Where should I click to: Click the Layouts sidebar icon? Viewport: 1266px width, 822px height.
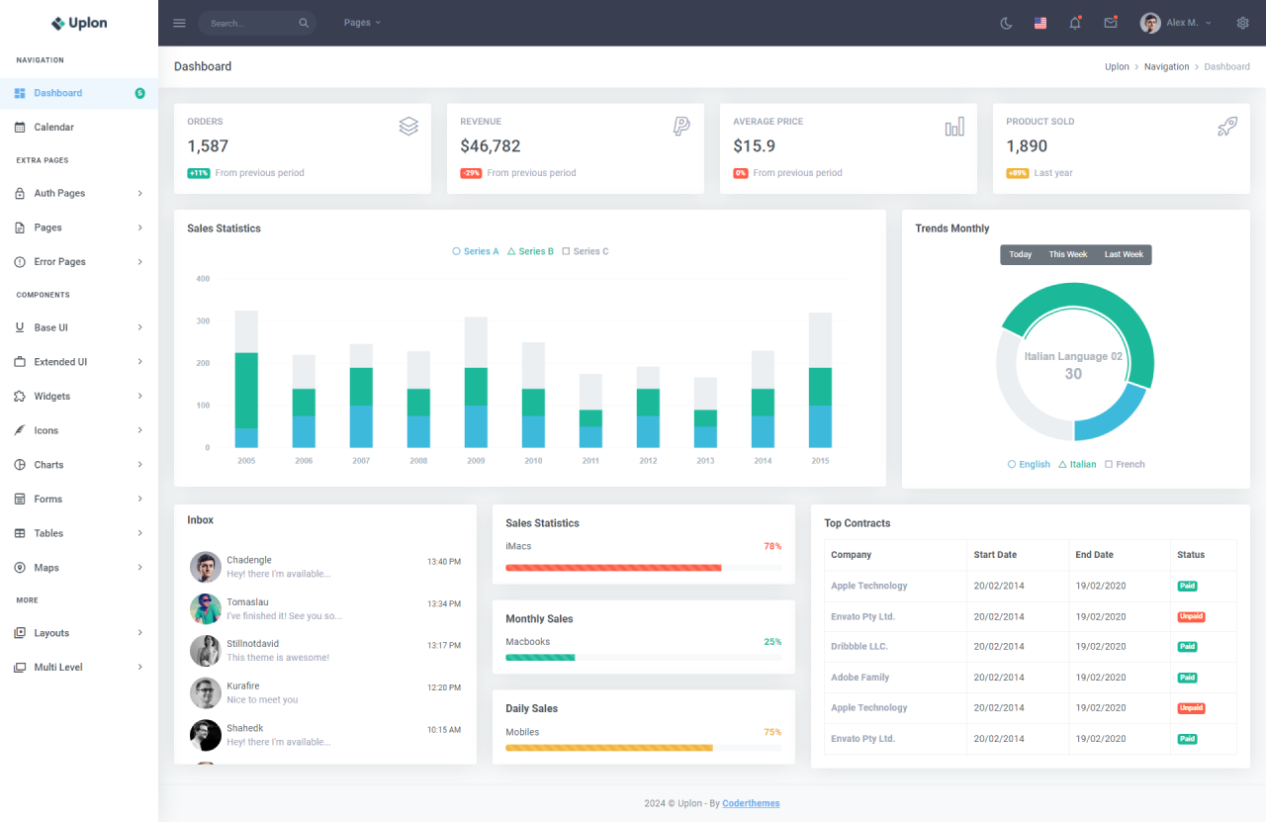coord(20,633)
